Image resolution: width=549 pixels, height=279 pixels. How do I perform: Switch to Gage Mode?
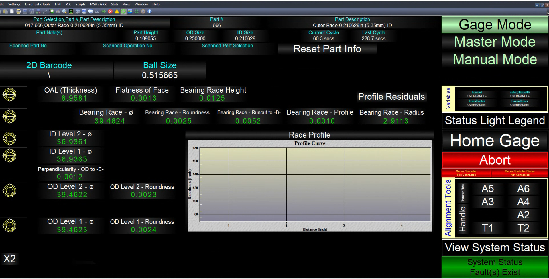pyautogui.click(x=495, y=25)
